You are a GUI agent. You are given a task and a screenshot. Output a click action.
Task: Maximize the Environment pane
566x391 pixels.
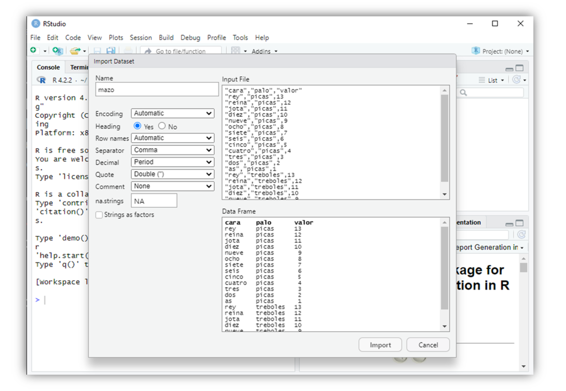pos(520,68)
